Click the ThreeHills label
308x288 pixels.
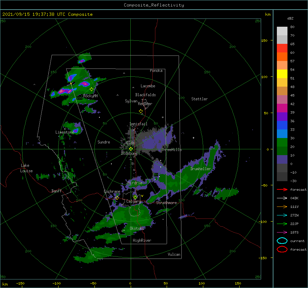coord(171,150)
